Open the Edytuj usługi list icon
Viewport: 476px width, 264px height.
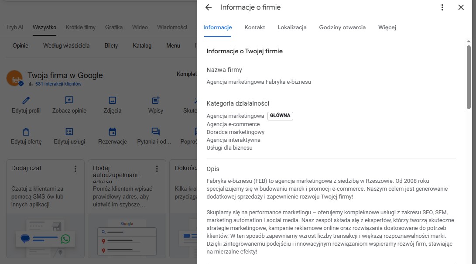(x=69, y=131)
